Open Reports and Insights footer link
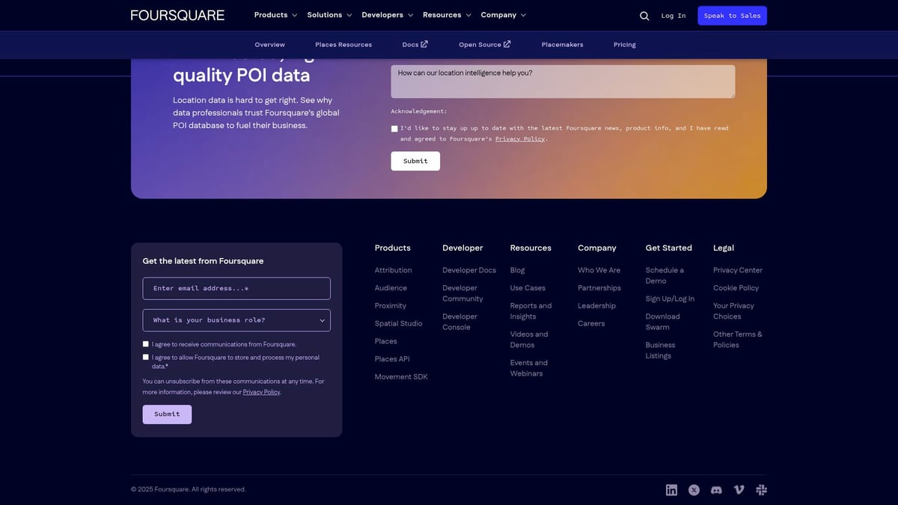 coord(531,311)
